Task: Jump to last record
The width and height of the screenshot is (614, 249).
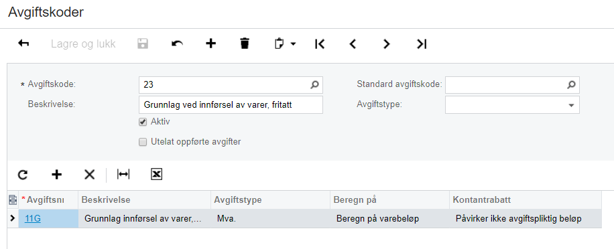Action: coord(422,44)
